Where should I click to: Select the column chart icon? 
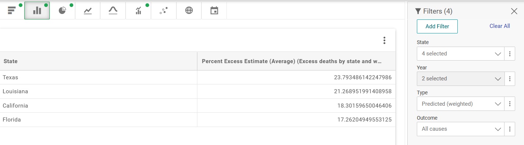[37, 10]
